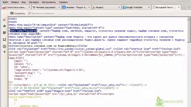Click the Lego.init({ line
Viewport: 191px width, 107px height.
click(x=16, y=58)
